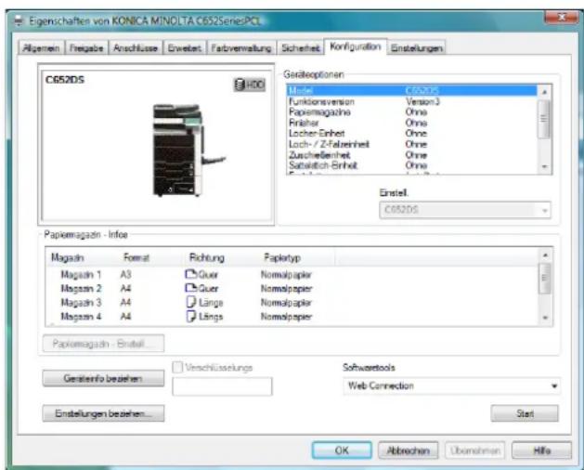This screenshot has width=584, height=470.
Task: Click the landscape icon in the Magazin 1 row
Action: [191, 274]
